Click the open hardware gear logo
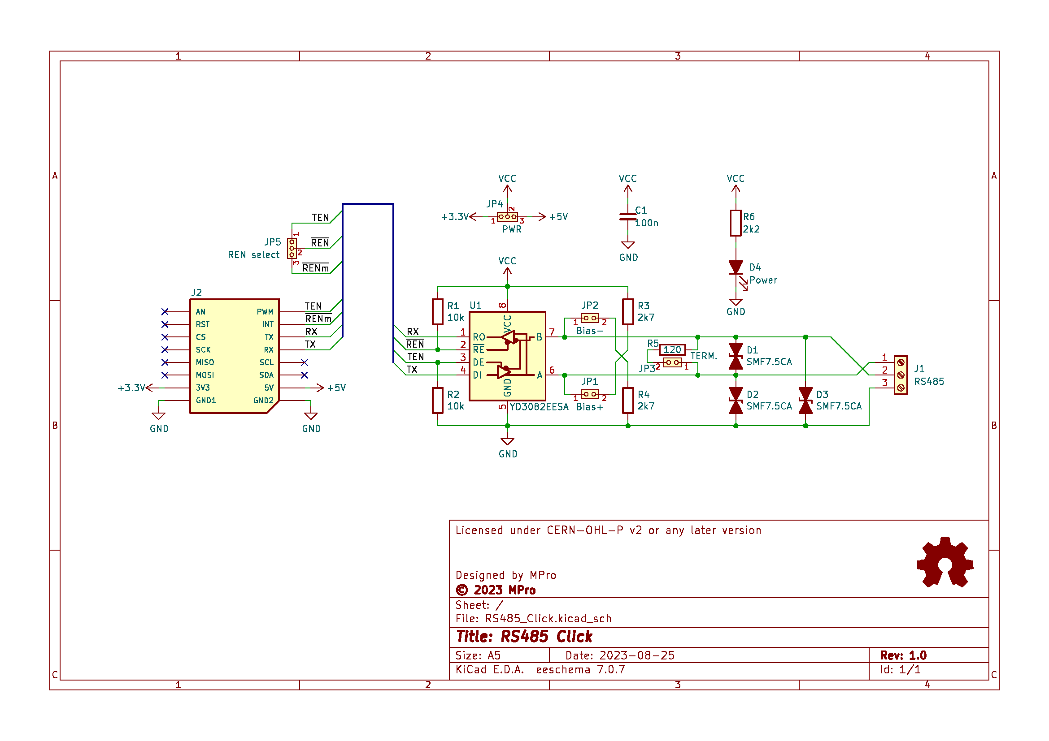The width and height of the screenshot is (1049, 741). click(945, 562)
